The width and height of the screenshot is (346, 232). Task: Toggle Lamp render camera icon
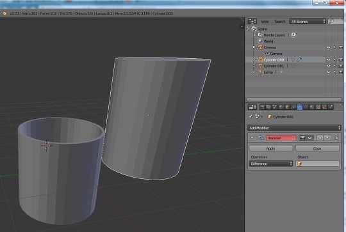(x=341, y=72)
